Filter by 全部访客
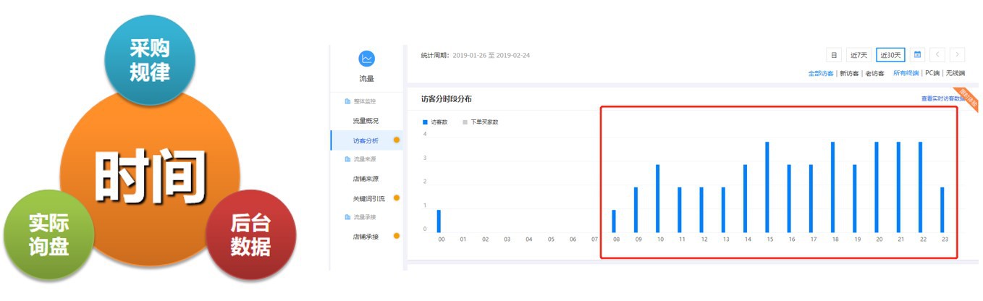 821,74
